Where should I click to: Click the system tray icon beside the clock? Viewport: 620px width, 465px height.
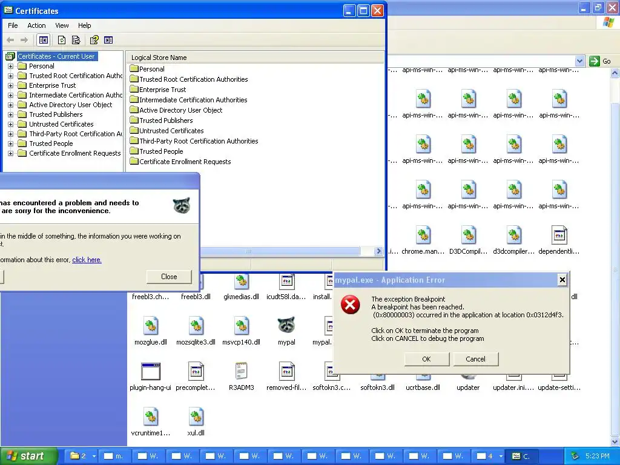(x=575, y=456)
